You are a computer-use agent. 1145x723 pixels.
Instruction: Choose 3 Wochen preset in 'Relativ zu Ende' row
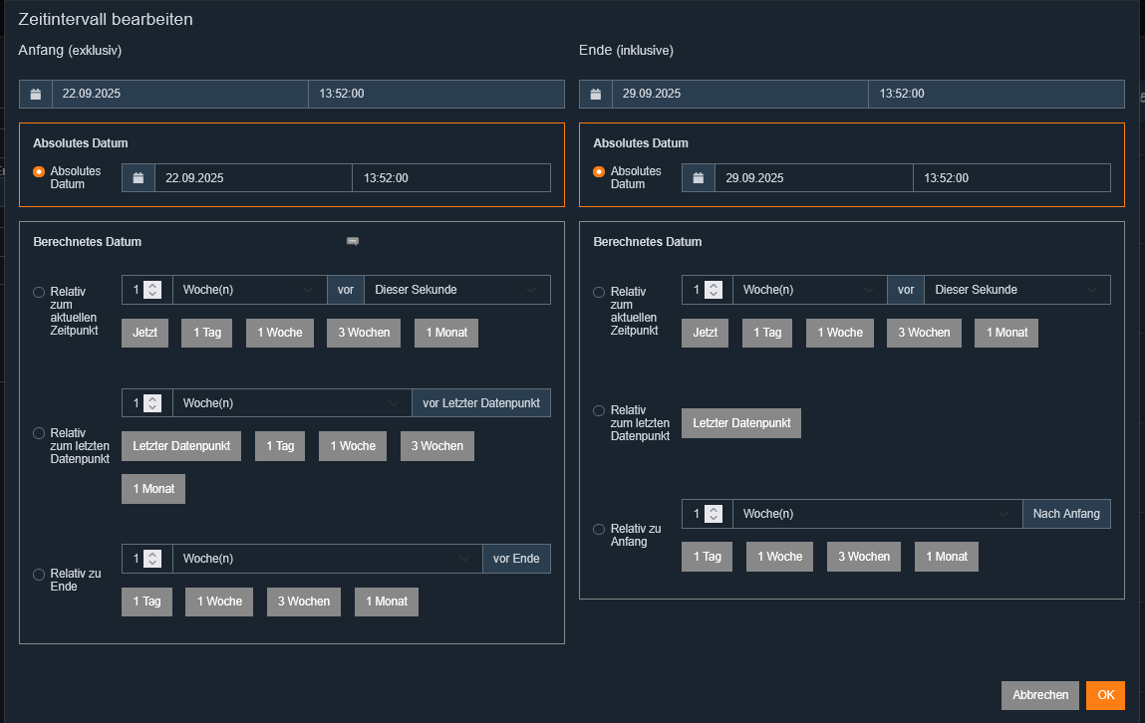click(x=304, y=602)
